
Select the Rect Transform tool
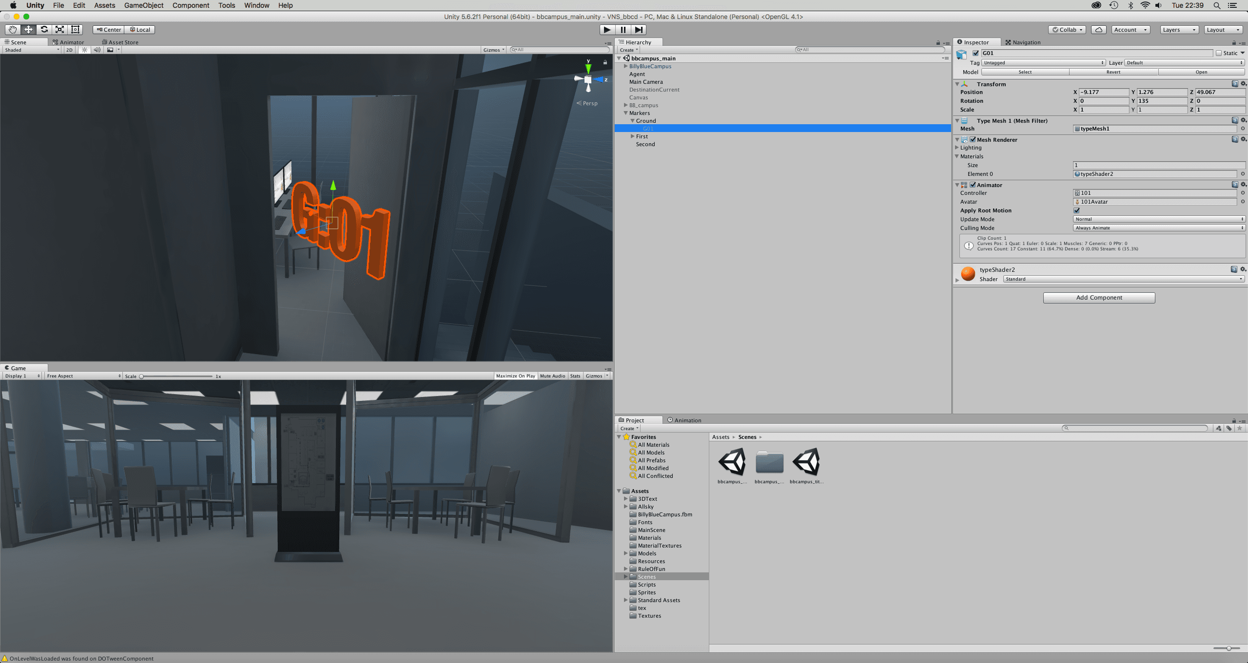(x=75, y=29)
